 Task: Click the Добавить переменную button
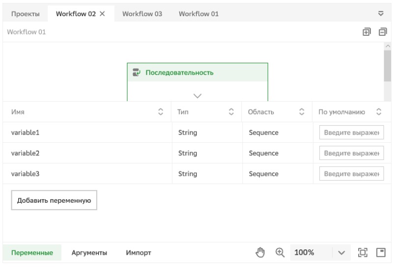[x=54, y=200]
